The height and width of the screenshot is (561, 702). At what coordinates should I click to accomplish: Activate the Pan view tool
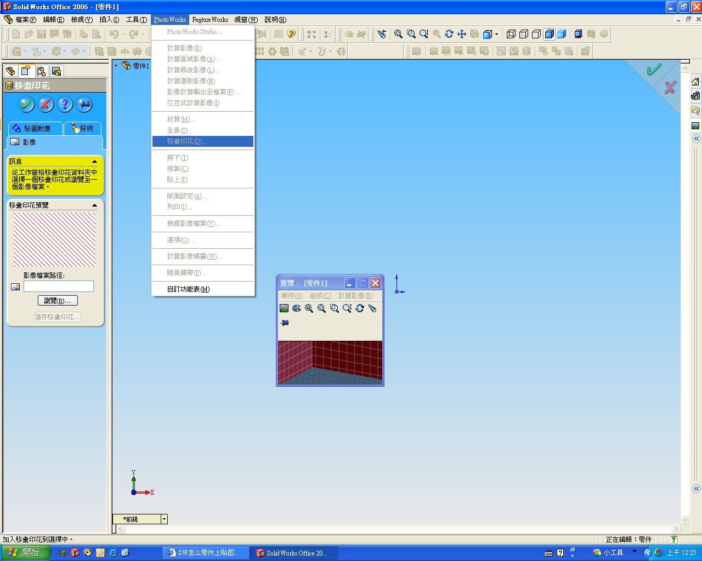click(x=462, y=34)
